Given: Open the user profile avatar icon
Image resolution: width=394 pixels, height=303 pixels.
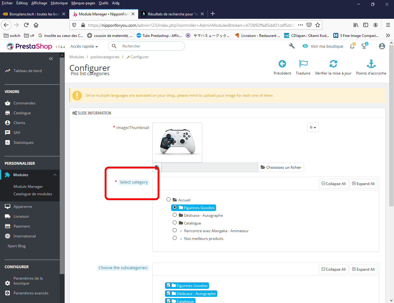Looking at the screenshot, I should [382, 46].
